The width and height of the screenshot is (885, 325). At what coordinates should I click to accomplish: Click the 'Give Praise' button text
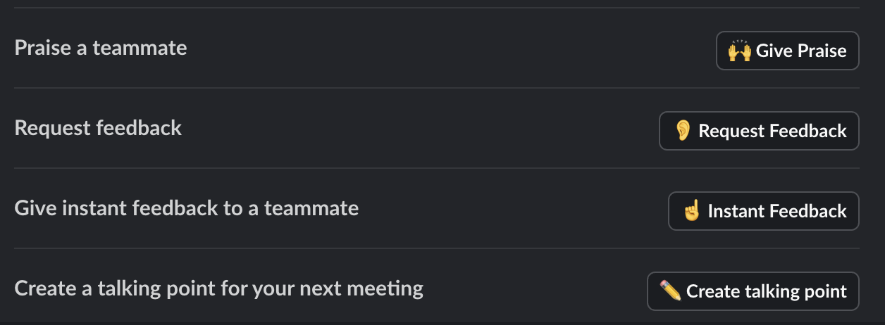pyautogui.click(x=801, y=51)
